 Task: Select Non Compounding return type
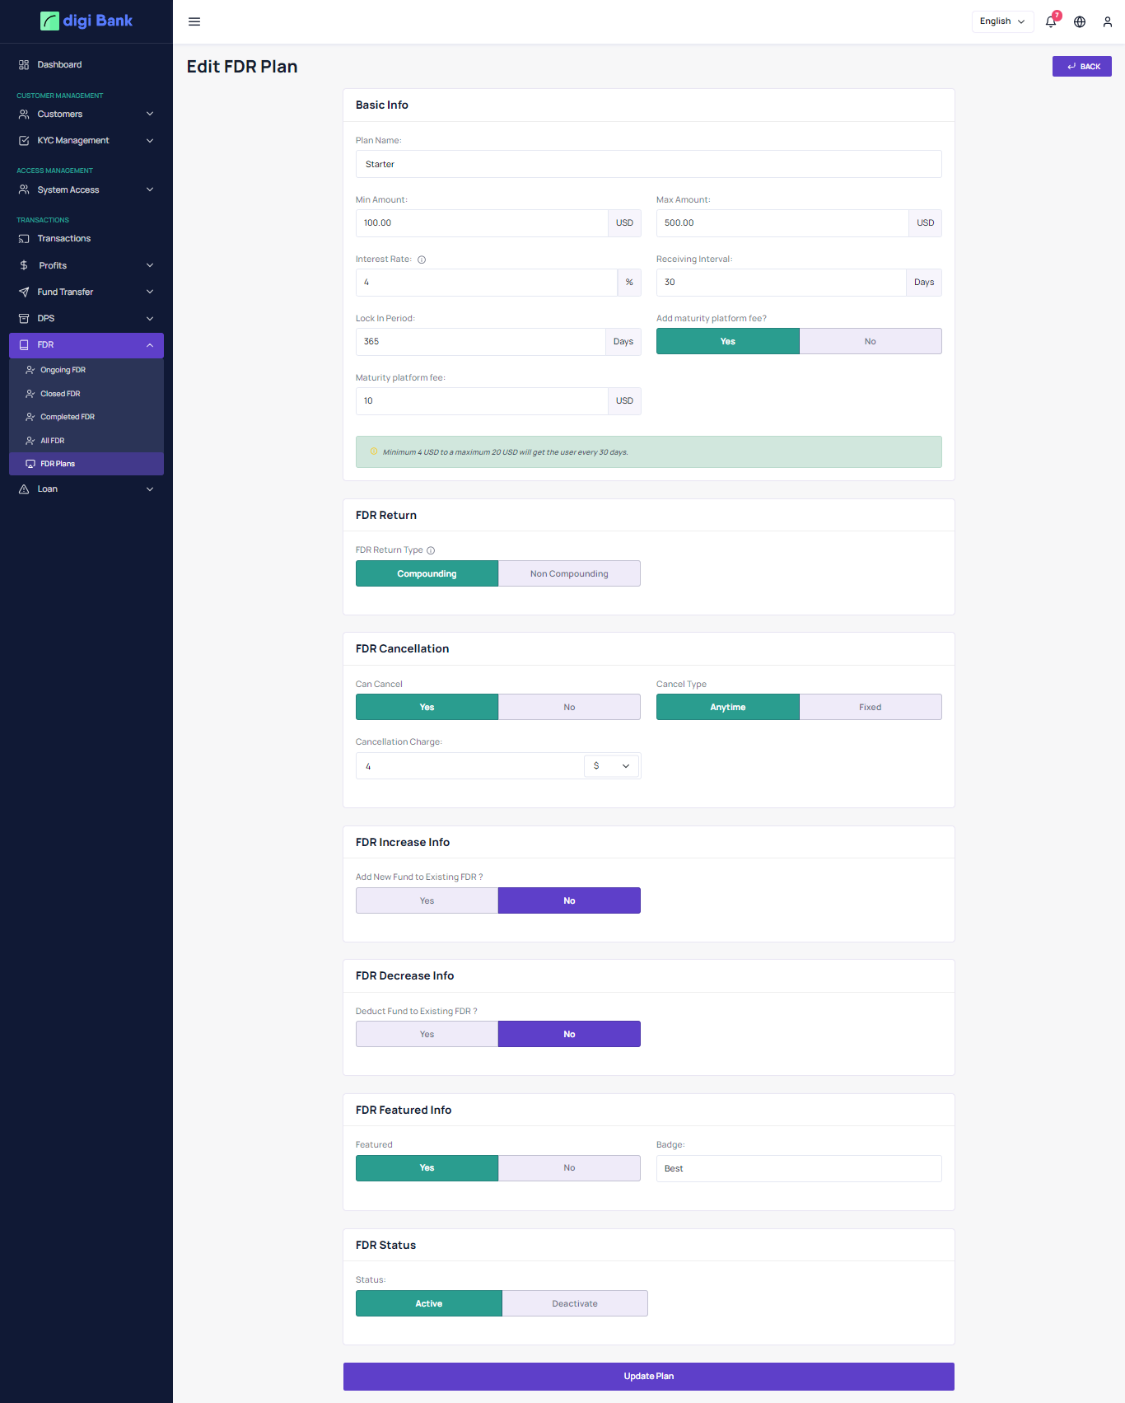point(569,573)
